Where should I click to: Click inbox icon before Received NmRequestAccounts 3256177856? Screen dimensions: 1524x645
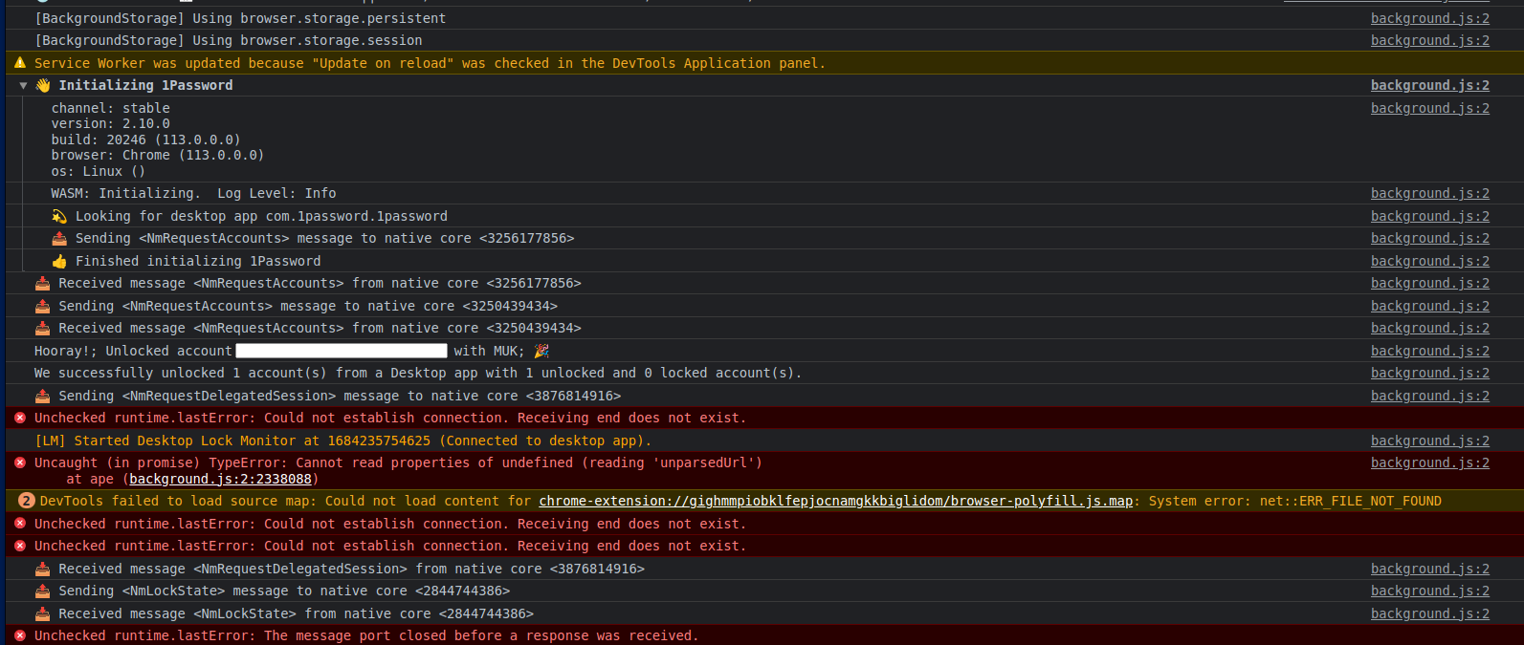(x=42, y=283)
